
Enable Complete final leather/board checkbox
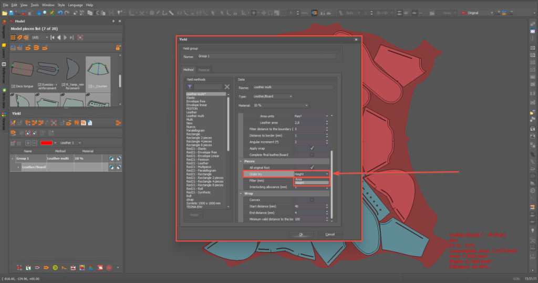[x=312, y=155]
